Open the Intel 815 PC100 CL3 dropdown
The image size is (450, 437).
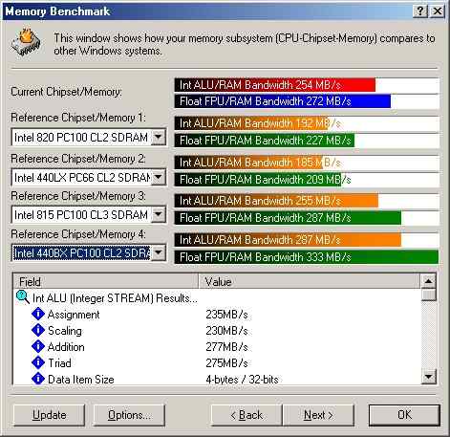(159, 214)
